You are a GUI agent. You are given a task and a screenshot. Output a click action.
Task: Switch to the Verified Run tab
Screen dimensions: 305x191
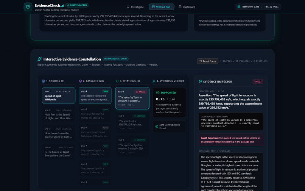coord(162,7)
